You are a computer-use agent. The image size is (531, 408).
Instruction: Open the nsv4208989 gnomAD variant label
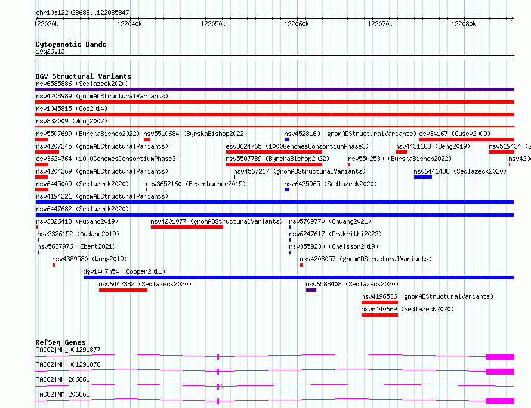click(x=102, y=96)
